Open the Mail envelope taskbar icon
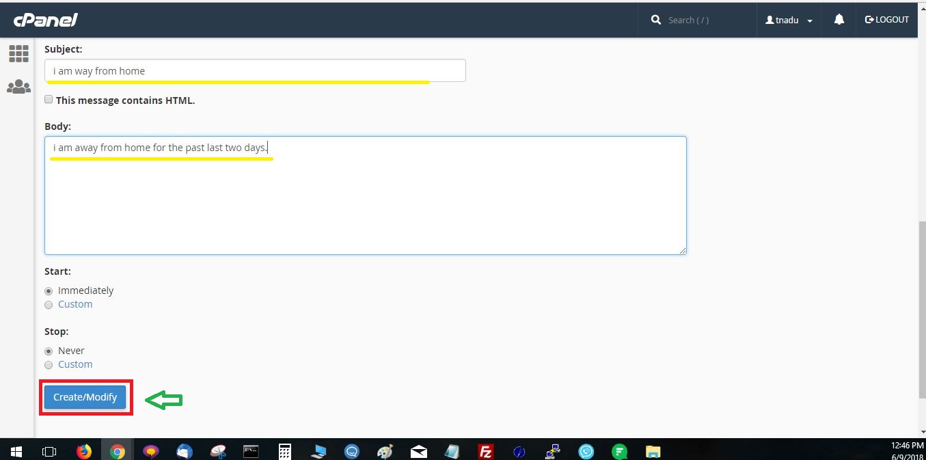926x460 pixels. click(x=419, y=451)
